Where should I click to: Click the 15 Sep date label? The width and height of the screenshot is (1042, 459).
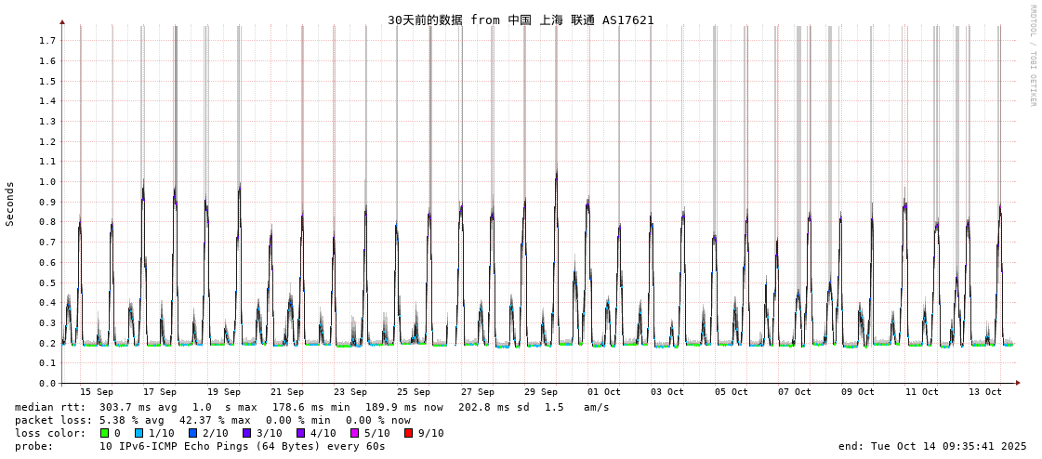tap(97, 392)
